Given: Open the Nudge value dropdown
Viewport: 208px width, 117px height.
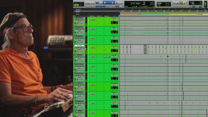Looking at the screenshot, I should point(170,5).
